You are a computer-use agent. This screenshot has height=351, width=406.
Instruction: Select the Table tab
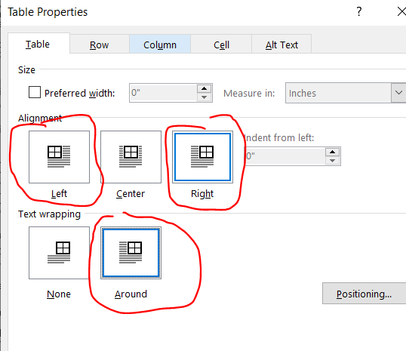tap(38, 44)
